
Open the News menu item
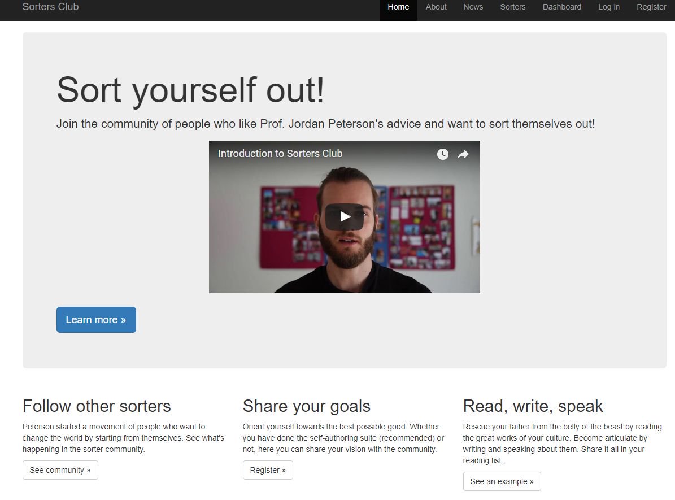tap(473, 7)
